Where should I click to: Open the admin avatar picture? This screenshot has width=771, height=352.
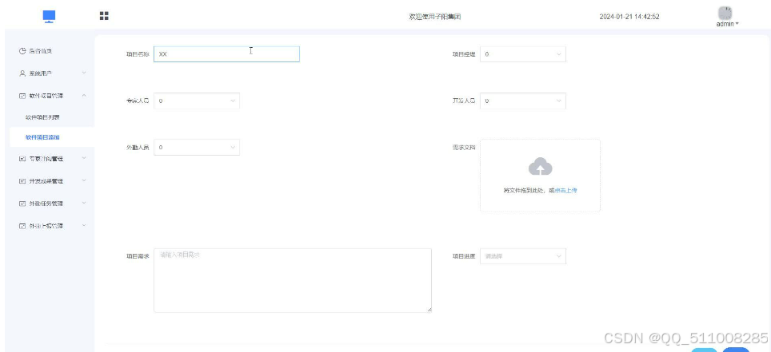point(725,14)
